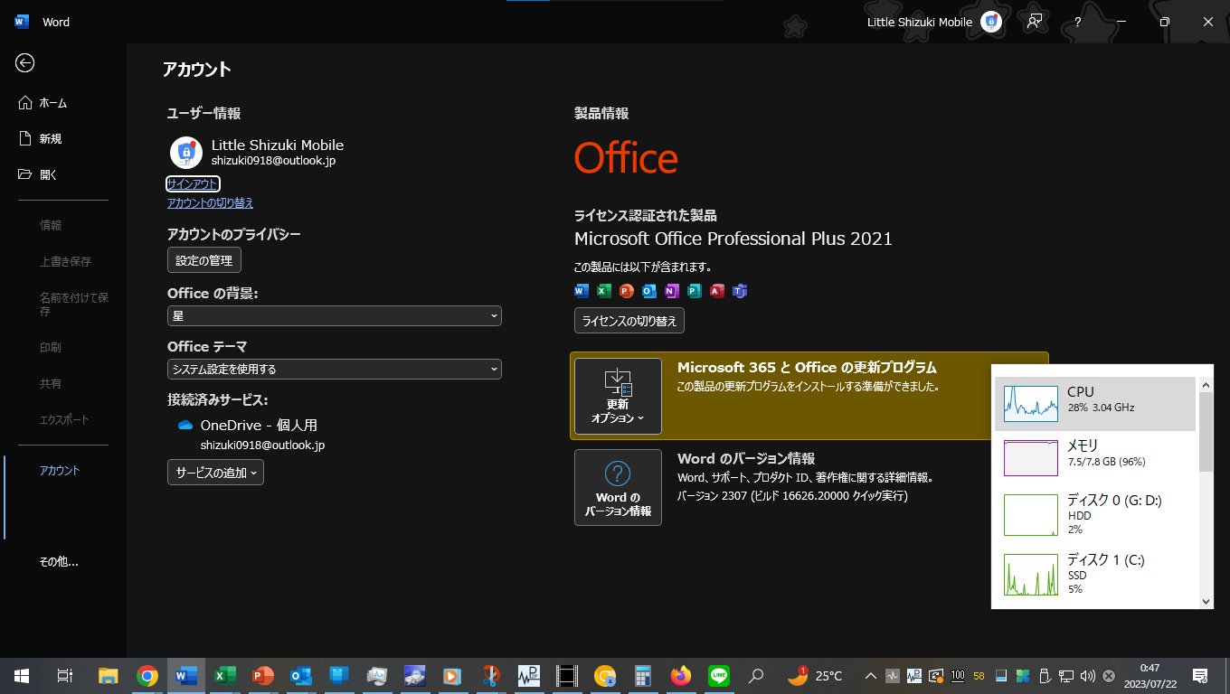1230x694 pixels.
Task: Select ディスク 0 (G: D:) in Task Manager
Action: click(1095, 513)
